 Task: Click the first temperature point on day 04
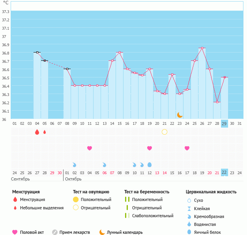37,52
